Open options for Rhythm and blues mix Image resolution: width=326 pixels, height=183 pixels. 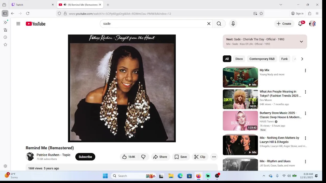click(305, 161)
